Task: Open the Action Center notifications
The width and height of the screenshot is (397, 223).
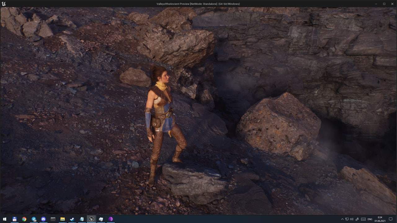Action: coord(391,219)
